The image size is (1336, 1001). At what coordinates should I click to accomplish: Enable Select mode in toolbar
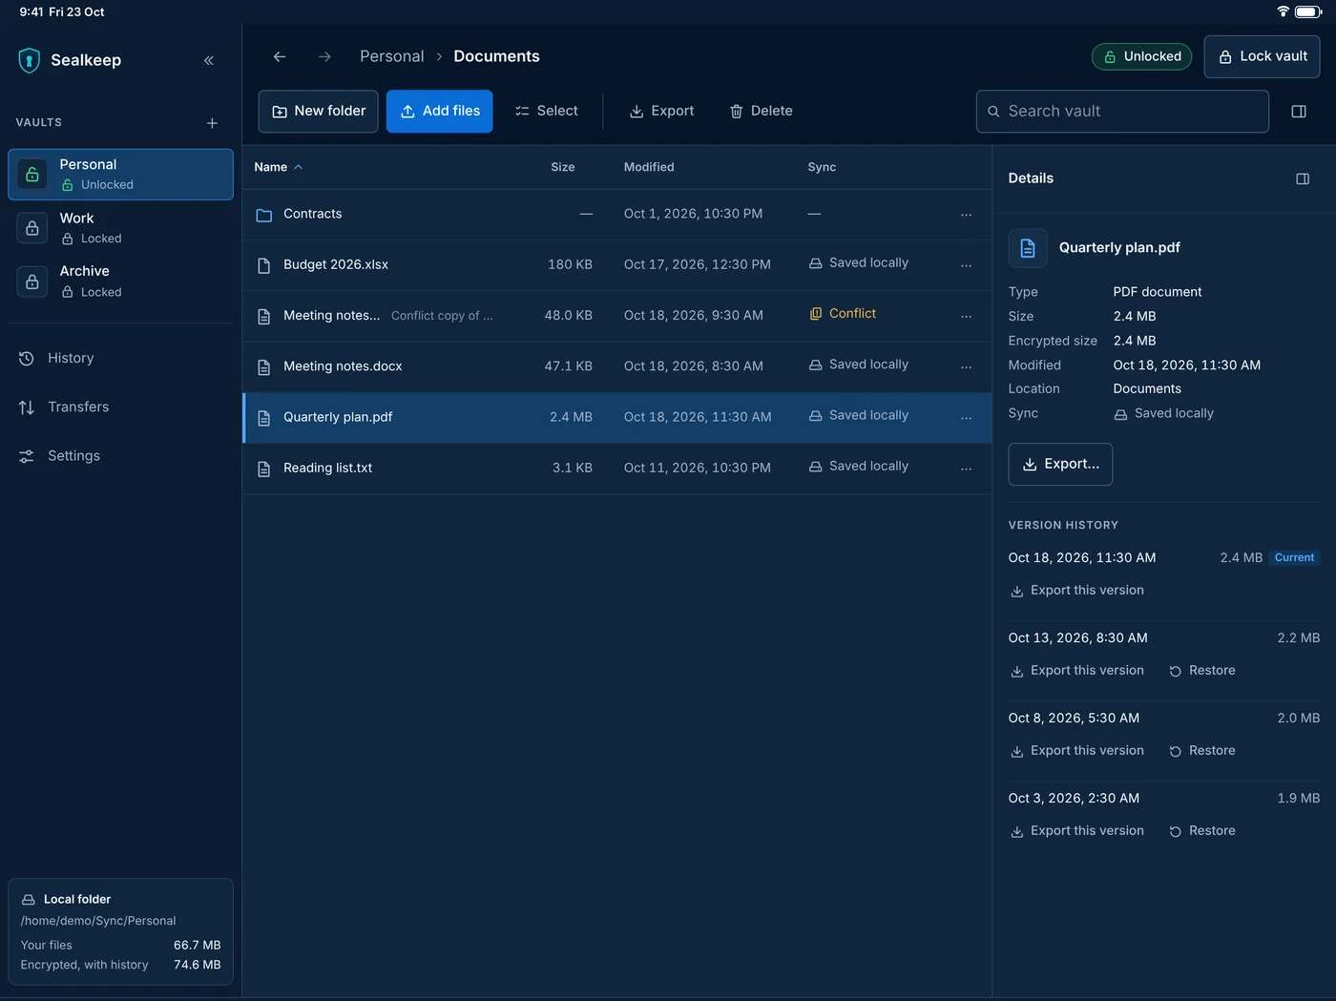(546, 112)
